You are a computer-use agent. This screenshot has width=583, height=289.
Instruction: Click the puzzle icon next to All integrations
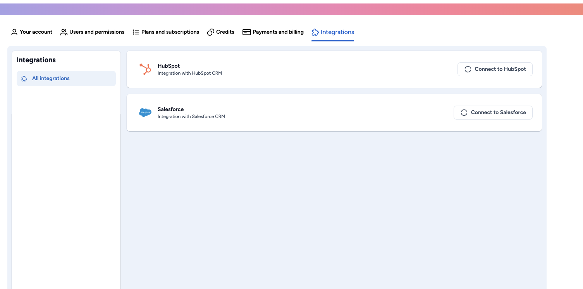coord(24,78)
